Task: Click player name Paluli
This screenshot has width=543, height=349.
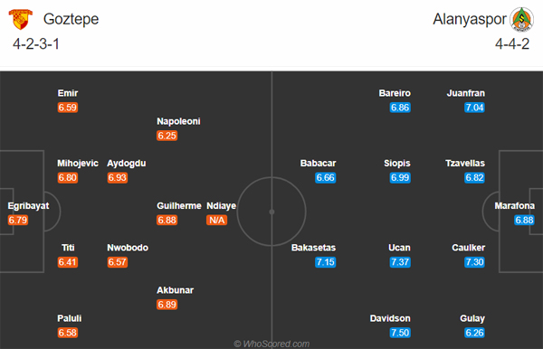Action: (70, 318)
